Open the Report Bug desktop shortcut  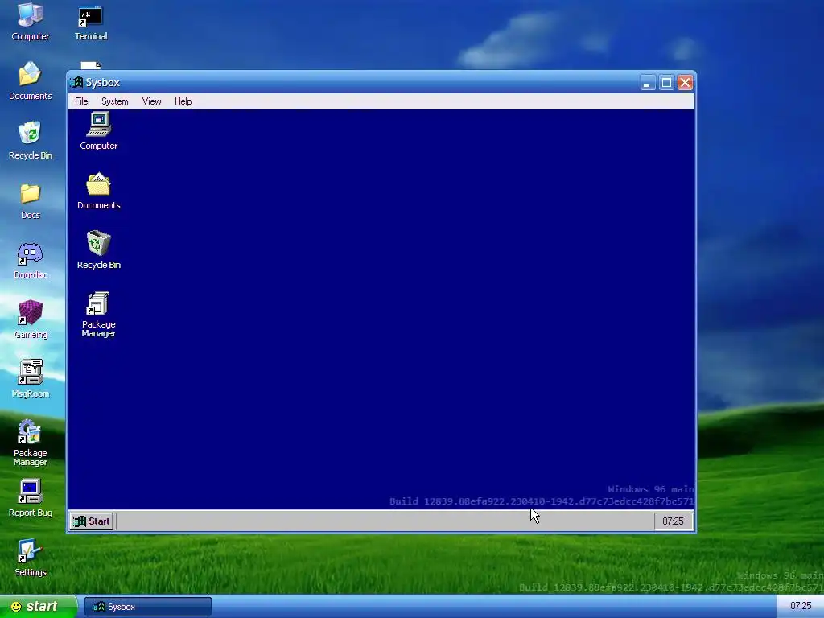[x=31, y=498]
